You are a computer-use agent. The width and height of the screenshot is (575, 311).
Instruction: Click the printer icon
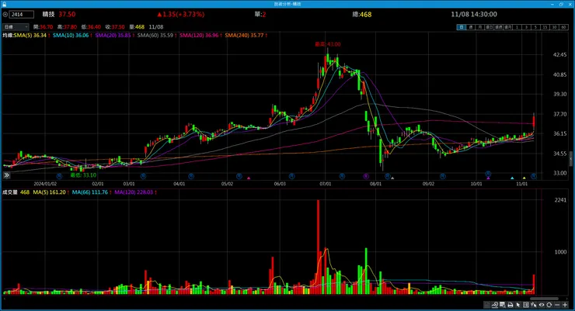point(511,305)
